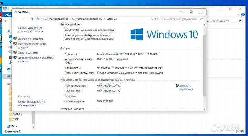Click Music note icon in Explorer pane
Image resolution: width=248 pixels, height=136 pixels.
pos(10,62)
